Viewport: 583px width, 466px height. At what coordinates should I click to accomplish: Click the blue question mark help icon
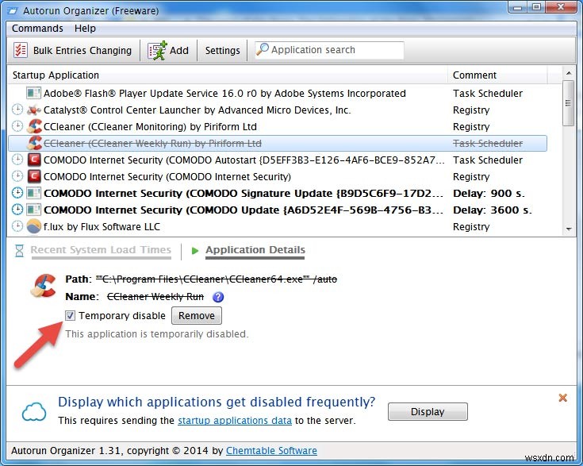pos(218,297)
